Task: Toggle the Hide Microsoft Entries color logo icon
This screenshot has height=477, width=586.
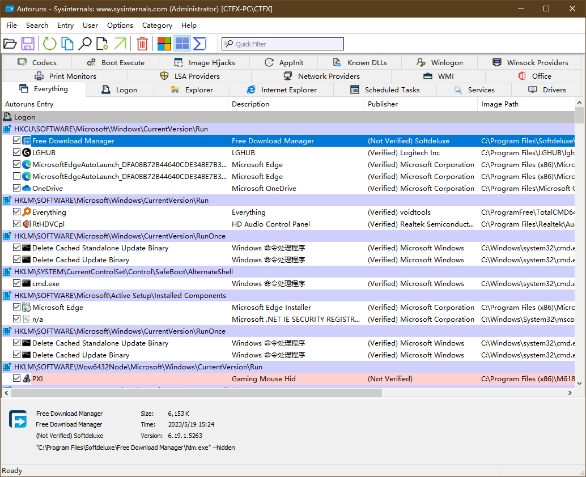Action: click(x=164, y=44)
